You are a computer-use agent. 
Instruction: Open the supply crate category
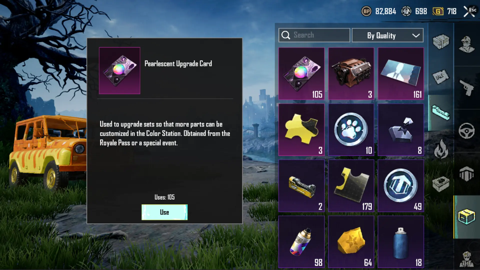pos(441,41)
